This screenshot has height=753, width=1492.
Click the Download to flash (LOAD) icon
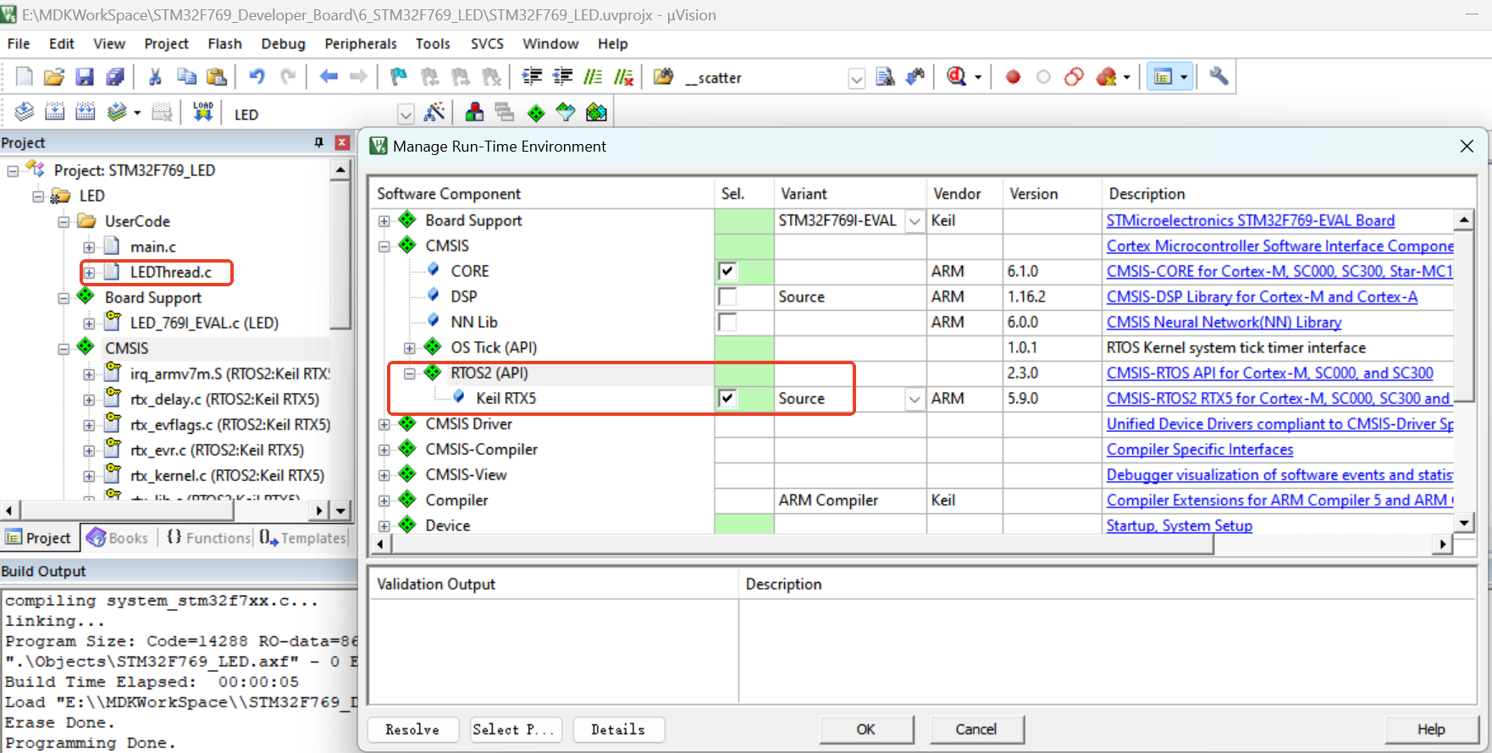tap(203, 113)
